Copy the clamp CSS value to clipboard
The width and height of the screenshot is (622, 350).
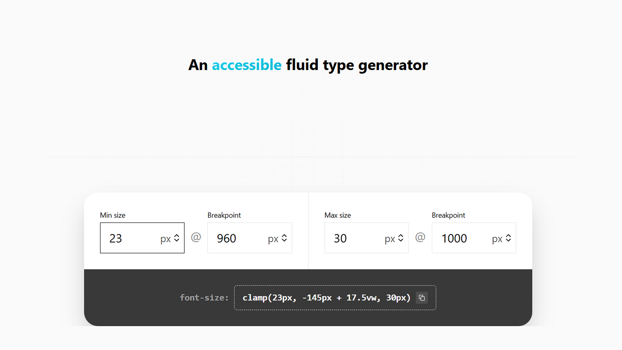(422, 298)
